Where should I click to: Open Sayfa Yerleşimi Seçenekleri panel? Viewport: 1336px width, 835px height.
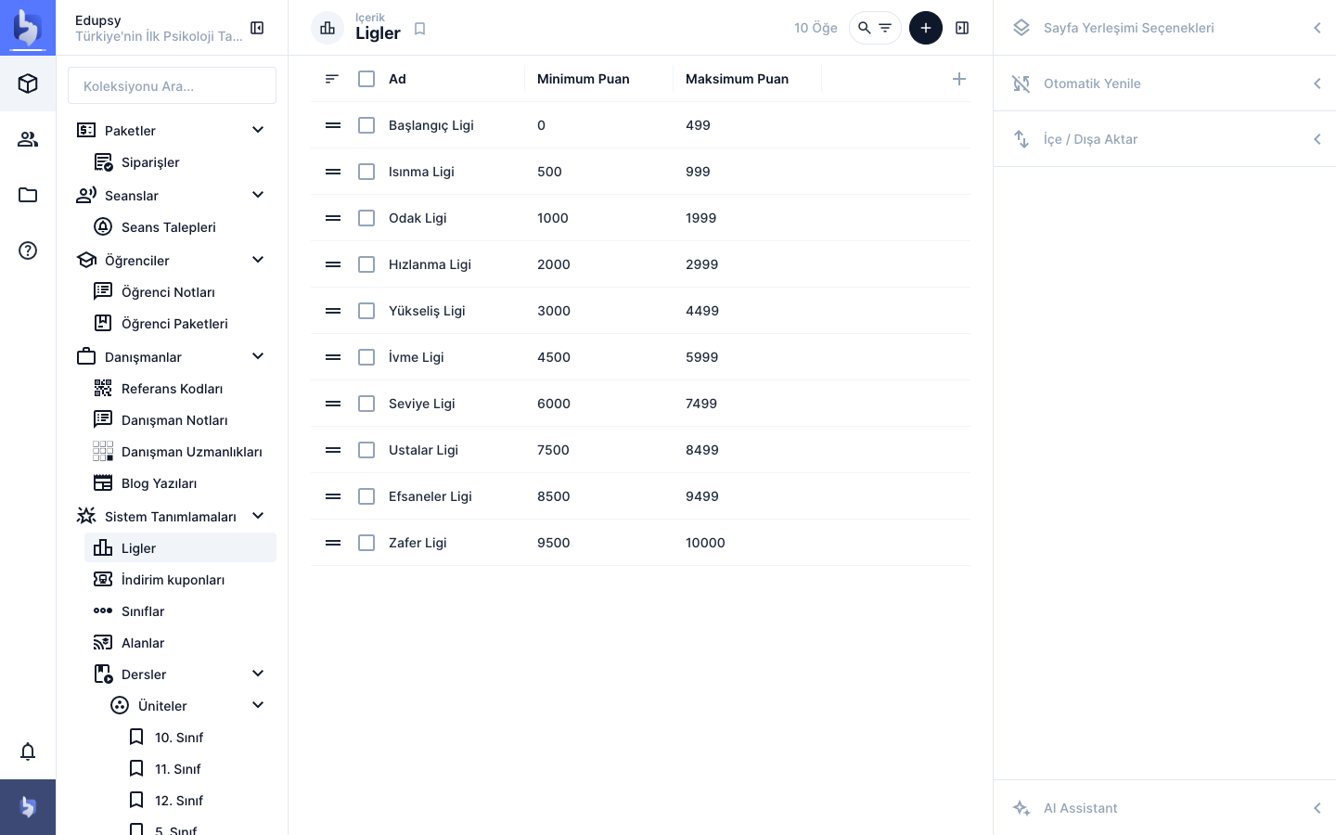[1164, 28]
